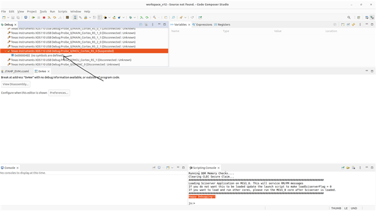Open the Load Program dropdown arrow
This screenshot has width=376, height=211.
[90, 18]
